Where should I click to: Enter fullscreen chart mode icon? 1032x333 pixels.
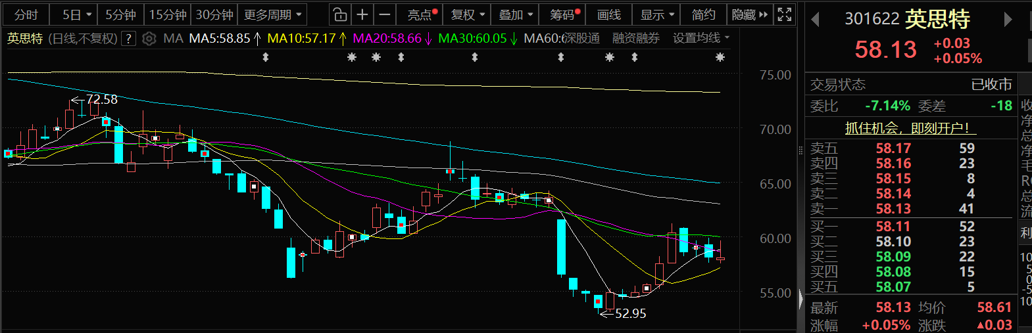pos(784,14)
